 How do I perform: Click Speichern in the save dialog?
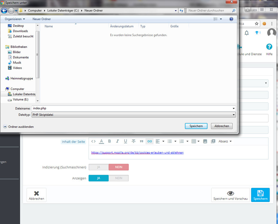(196, 126)
